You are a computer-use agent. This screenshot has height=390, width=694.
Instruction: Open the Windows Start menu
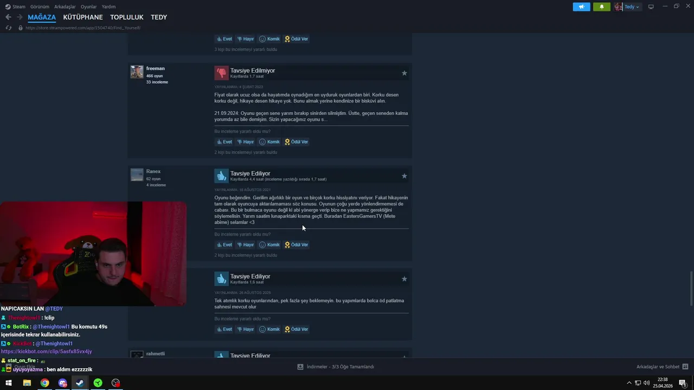(x=9, y=383)
